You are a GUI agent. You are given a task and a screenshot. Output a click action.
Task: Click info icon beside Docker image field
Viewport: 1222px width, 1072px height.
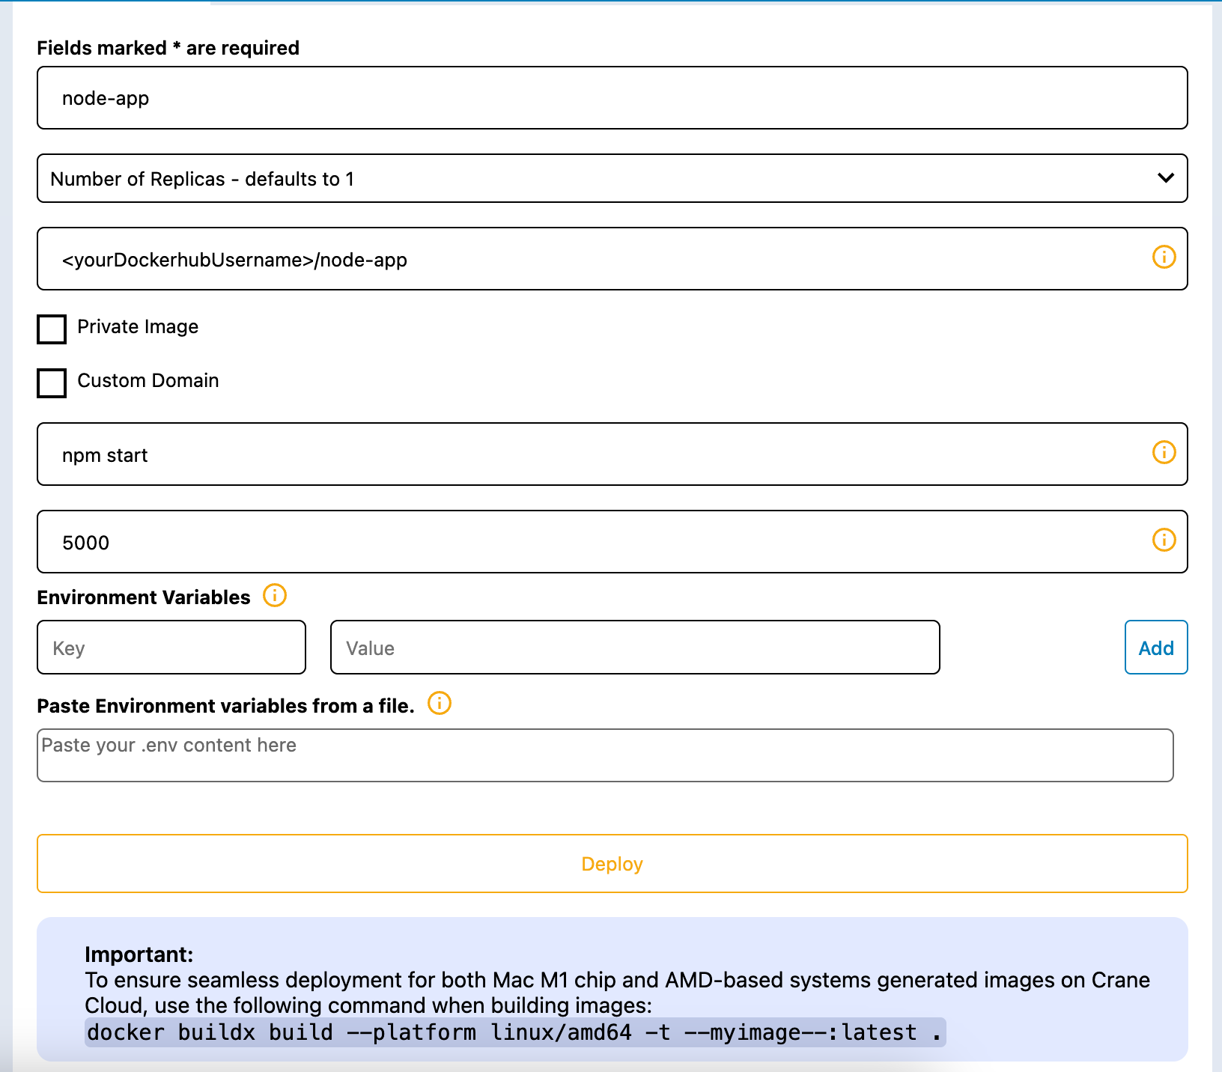(x=1164, y=257)
